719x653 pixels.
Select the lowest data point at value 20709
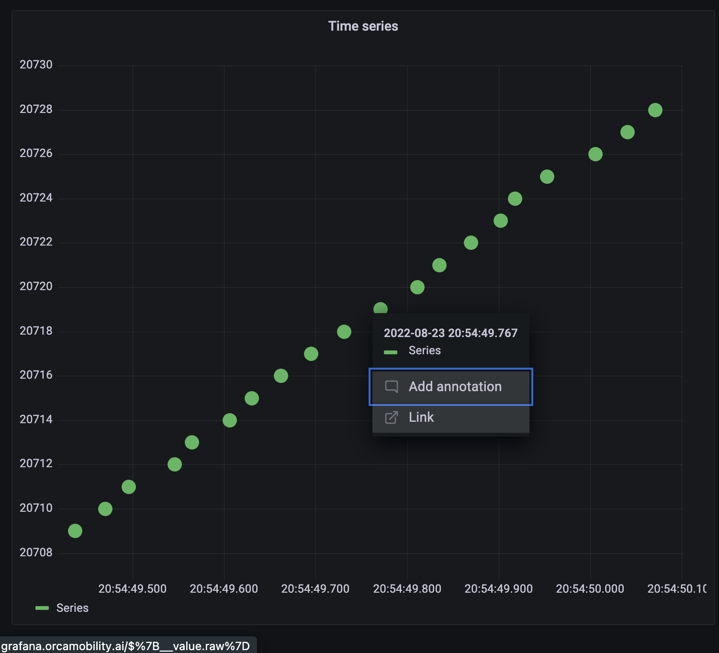pyautogui.click(x=75, y=530)
